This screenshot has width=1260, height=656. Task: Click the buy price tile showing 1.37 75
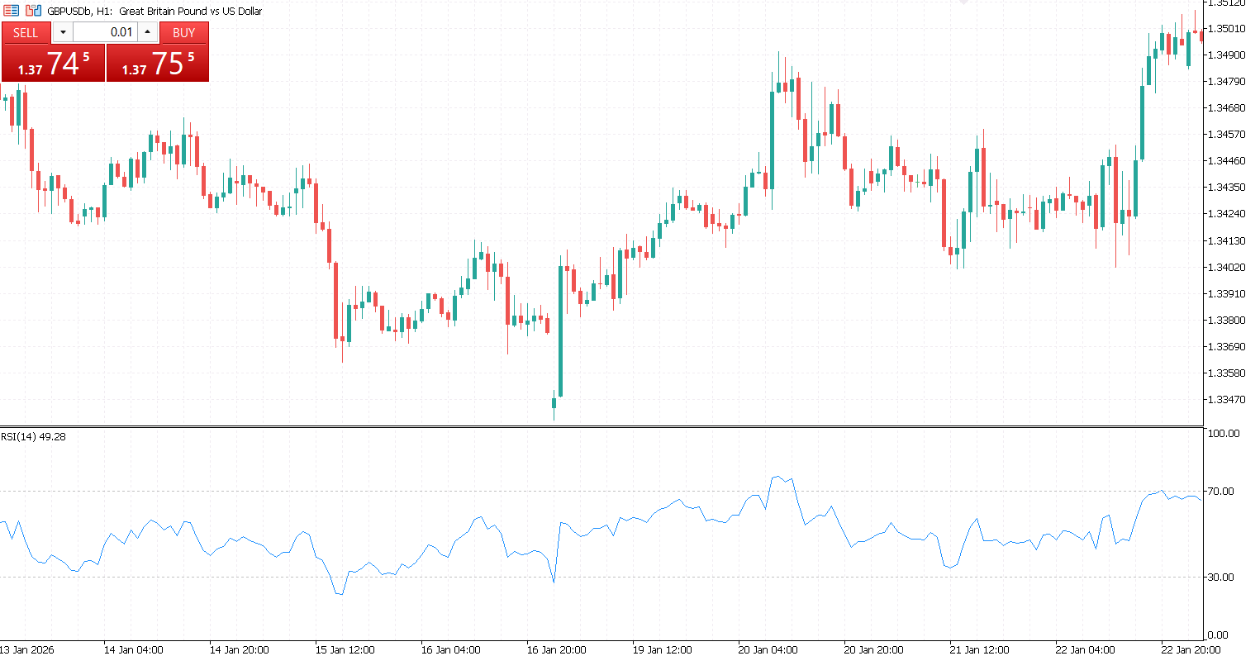(158, 64)
